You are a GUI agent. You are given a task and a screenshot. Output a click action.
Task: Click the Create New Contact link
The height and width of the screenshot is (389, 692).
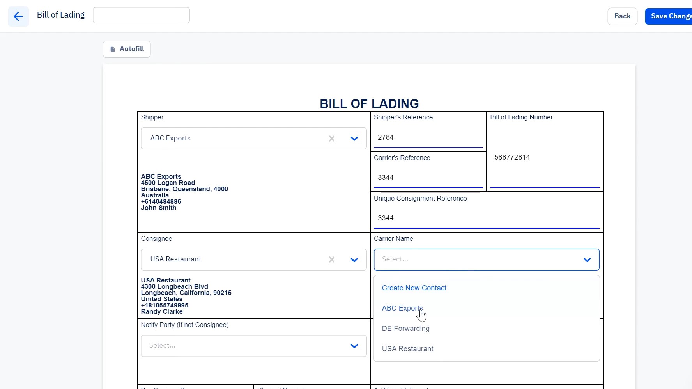[414, 288]
